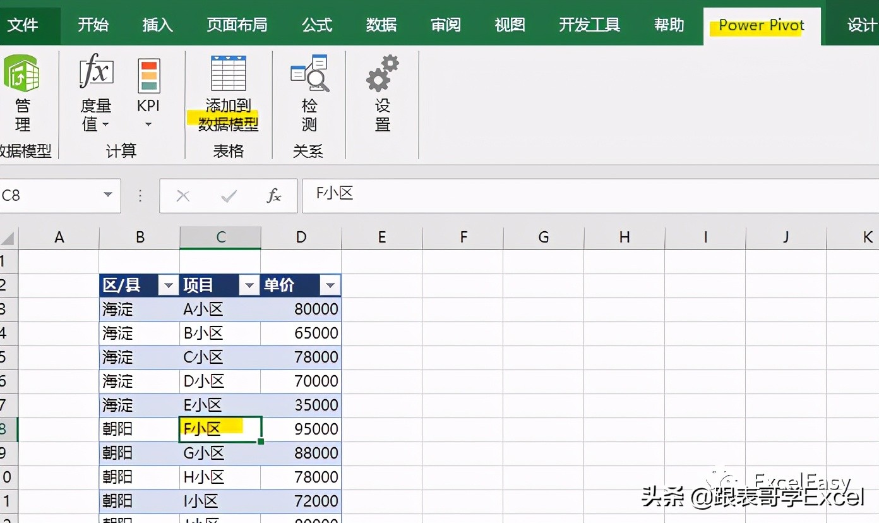
Task: Open the 单价 column filter dropdown
Action: (x=330, y=286)
